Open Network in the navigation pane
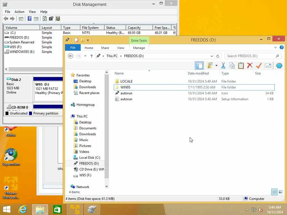 coord(80,187)
